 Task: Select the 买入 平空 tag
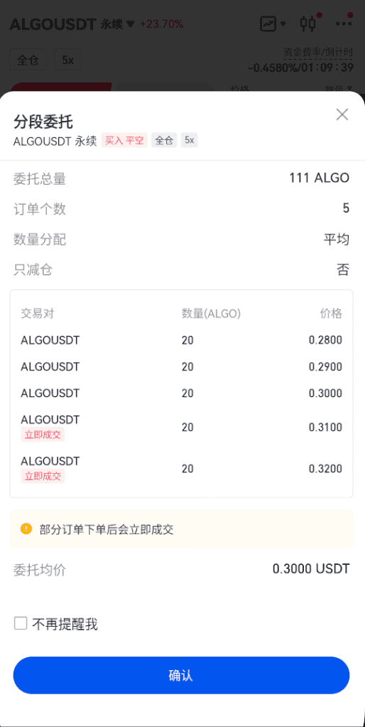[x=124, y=140]
